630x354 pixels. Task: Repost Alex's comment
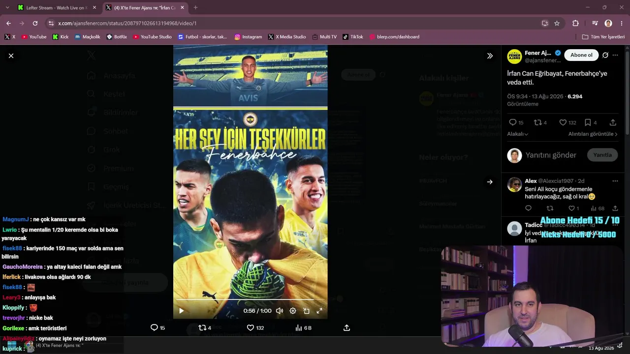550,208
